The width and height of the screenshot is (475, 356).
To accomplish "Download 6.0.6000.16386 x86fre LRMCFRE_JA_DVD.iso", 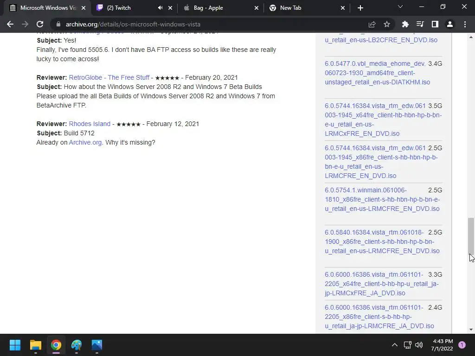I will click(379, 317).
